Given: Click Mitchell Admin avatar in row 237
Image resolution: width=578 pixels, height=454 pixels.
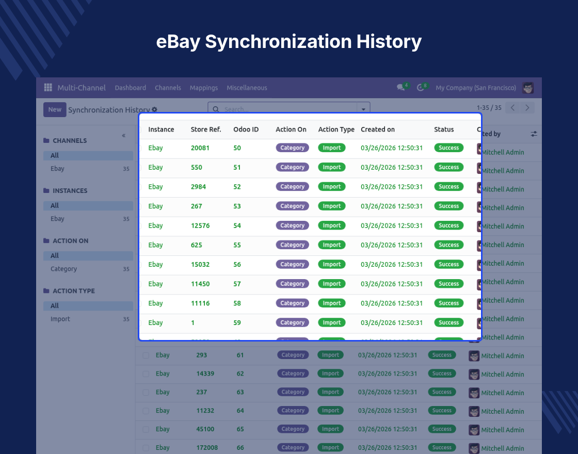Looking at the screenshot, I should click(x=474, y=393).
